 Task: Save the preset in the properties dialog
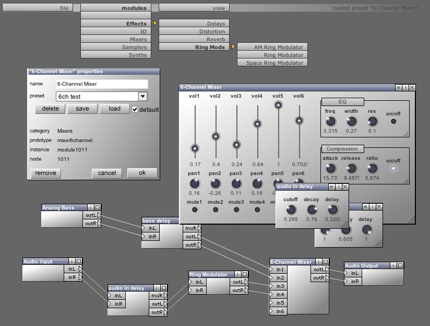pos(82,109)
